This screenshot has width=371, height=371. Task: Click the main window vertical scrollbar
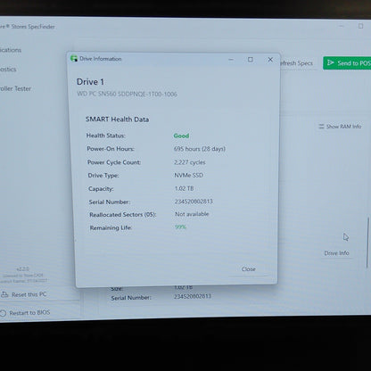[367, 243]
